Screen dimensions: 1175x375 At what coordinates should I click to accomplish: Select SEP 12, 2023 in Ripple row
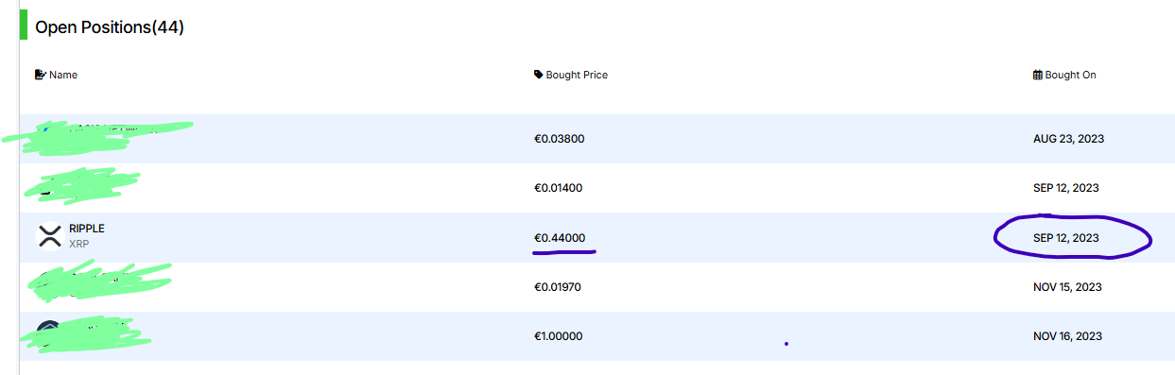coord(1066,238)
